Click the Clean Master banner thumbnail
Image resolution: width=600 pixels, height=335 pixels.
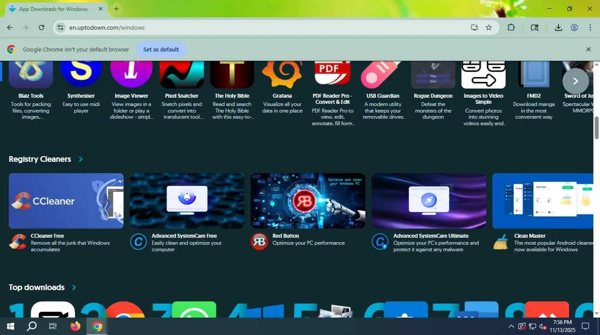[543, 201]
